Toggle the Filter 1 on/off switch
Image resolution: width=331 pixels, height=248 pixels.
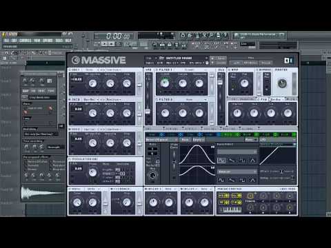(157, 70)
